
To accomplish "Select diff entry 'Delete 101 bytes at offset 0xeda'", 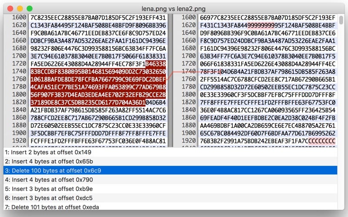I will click(170, 207).
